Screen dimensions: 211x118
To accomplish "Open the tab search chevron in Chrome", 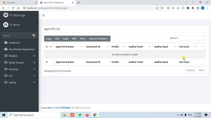I will (x=186, y=2).
